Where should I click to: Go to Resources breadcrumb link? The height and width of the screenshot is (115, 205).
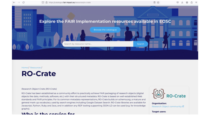click(x=35, y=68)
